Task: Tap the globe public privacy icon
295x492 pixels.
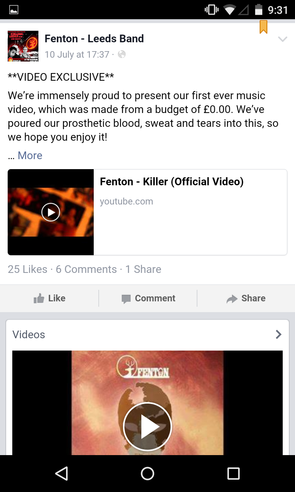Action: [x=122, y=55]
